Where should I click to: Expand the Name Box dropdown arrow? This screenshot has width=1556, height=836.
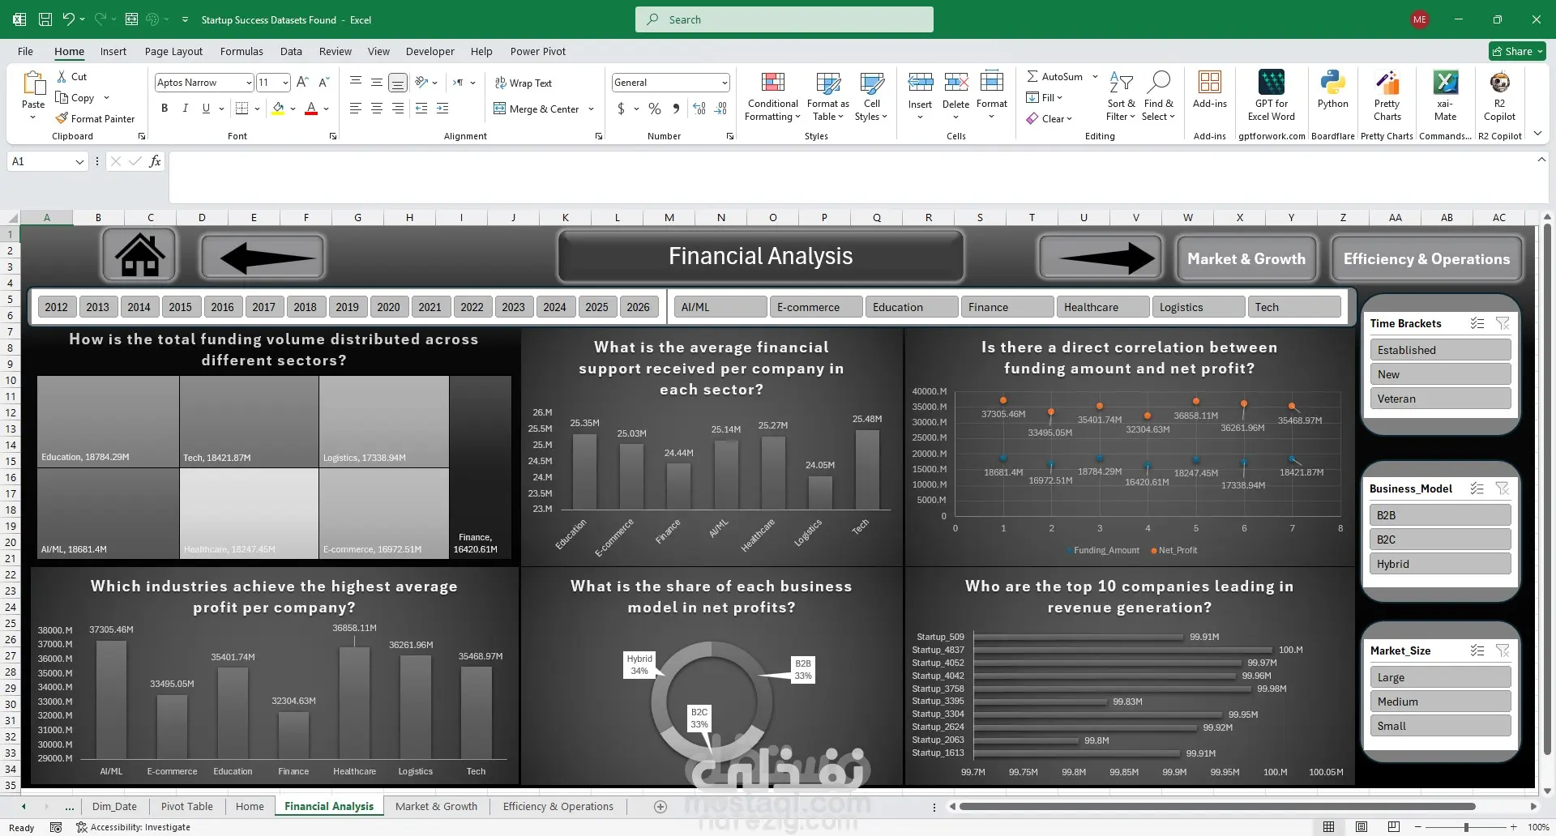point(79,162)
